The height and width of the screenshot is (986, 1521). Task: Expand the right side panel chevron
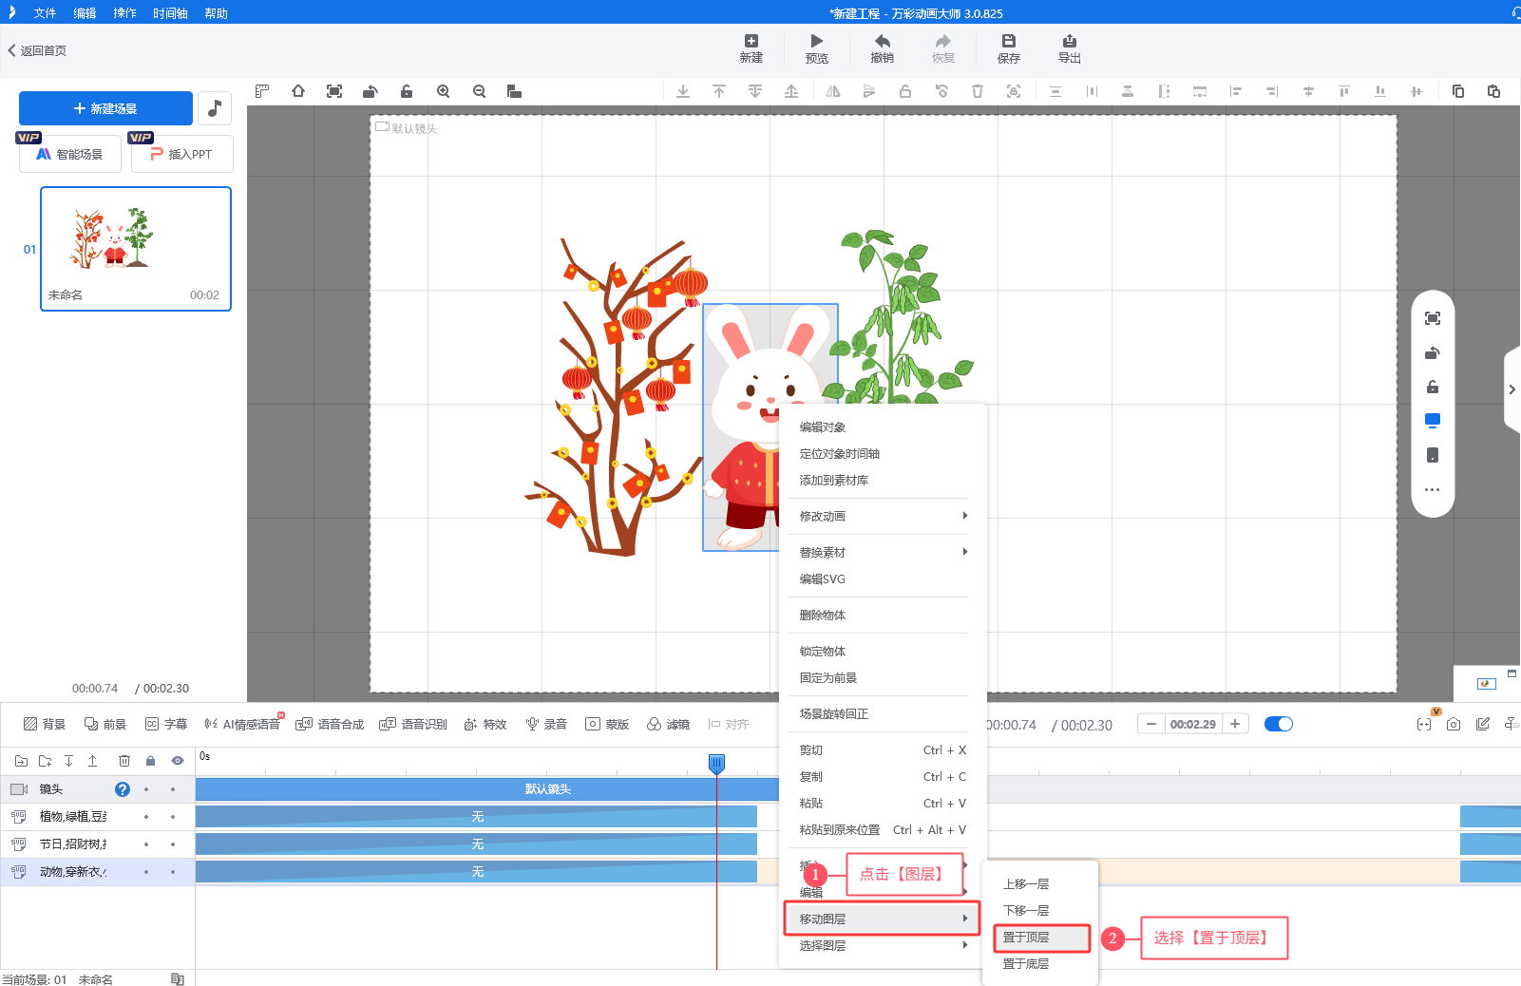tap(1511, 389)
